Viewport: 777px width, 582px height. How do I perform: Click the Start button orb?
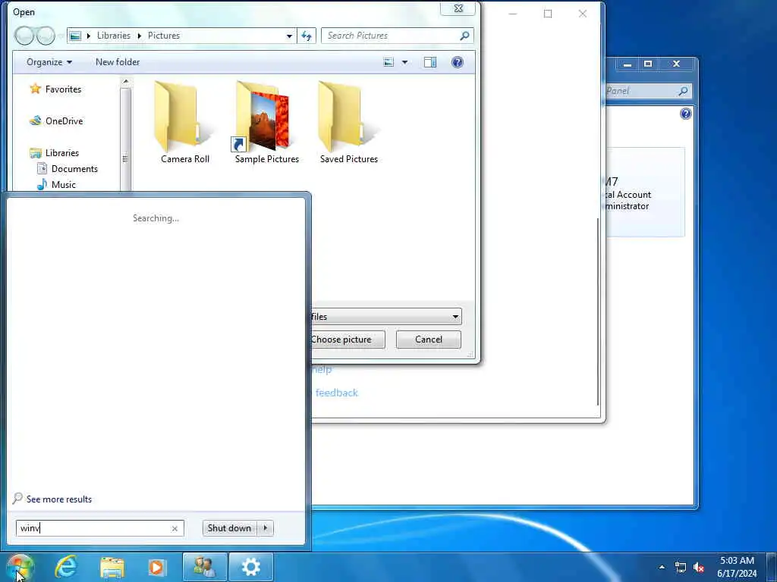(19, 567)
